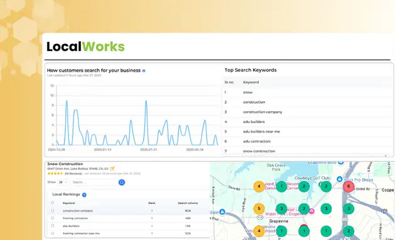The width and height of the screenshot is (395, 240).
Task: Check the framing contractor row with 480 volume
Action: pyautogui.click(x=52, y=218)
